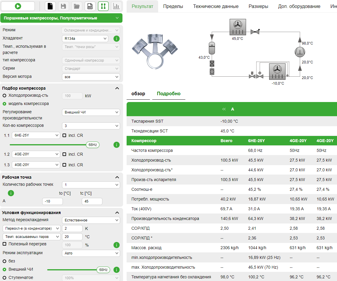The height and width of the screenshot is (281, 337).
Task: Click the bar chart icon
Action: [x=116, y=6]
